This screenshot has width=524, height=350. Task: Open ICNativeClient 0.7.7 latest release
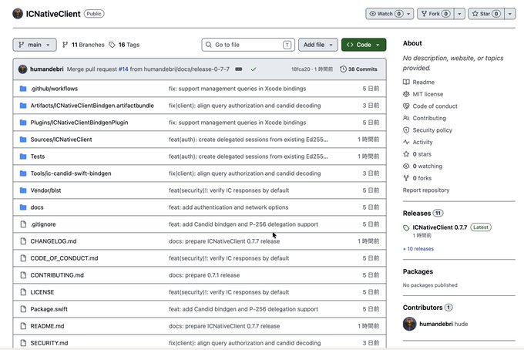[x=439, y=227]
